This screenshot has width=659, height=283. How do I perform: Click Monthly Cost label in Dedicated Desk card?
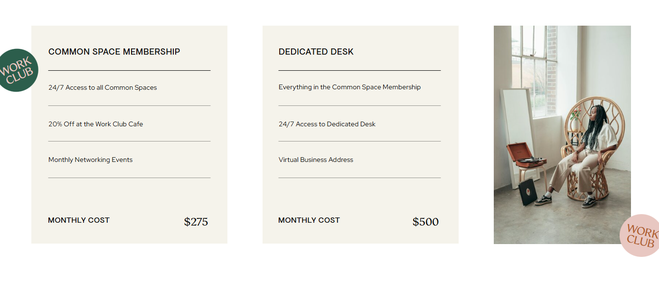309,220
